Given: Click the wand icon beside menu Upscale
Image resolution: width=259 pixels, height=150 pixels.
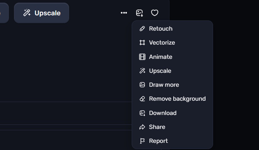Looking at the screenshot, I should coord(142,71).
